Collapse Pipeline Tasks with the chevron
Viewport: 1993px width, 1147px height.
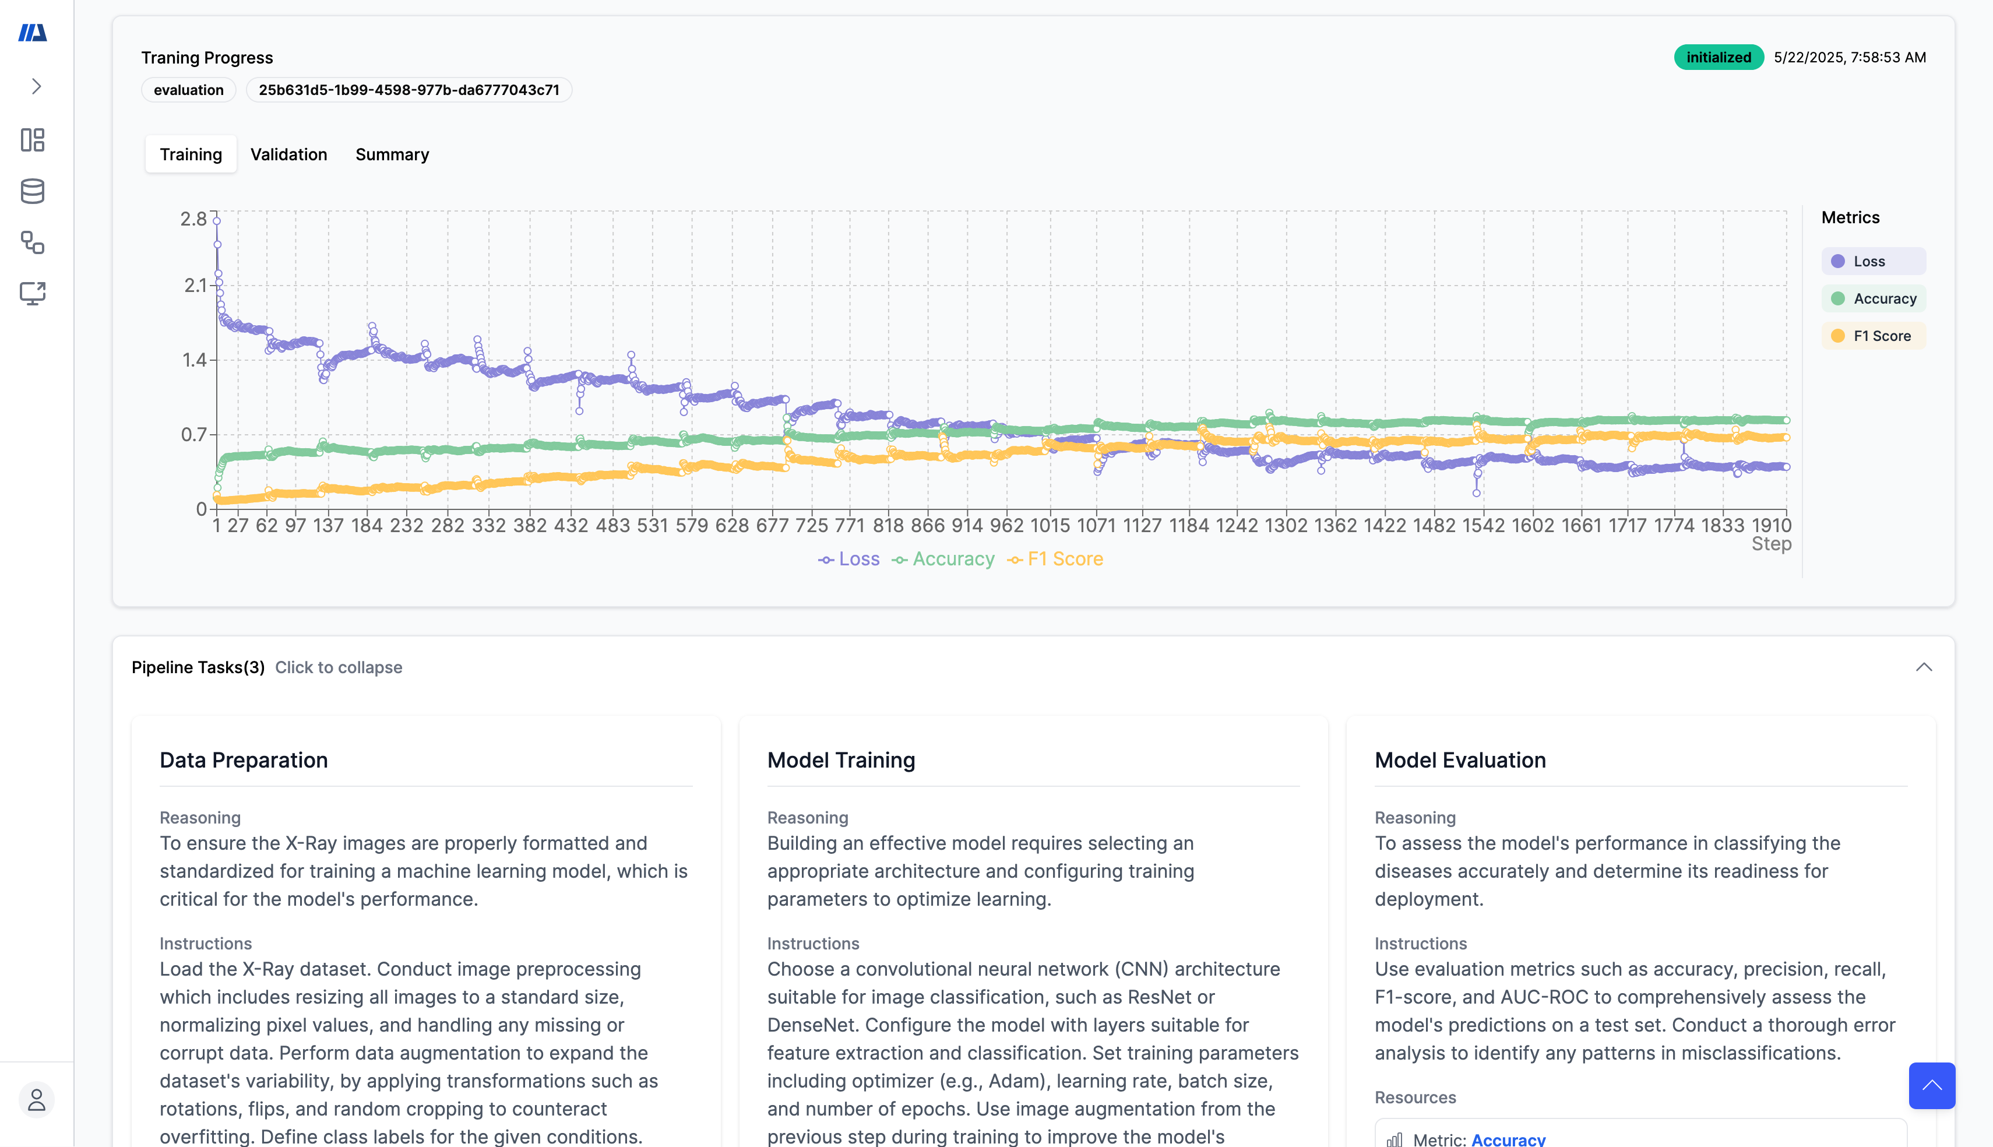1923,667
